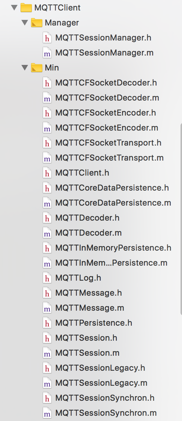This screenshot has width=182, height=421.
Task: Collapse the Min group disclosure triangle
Action: tap(25, 68)
